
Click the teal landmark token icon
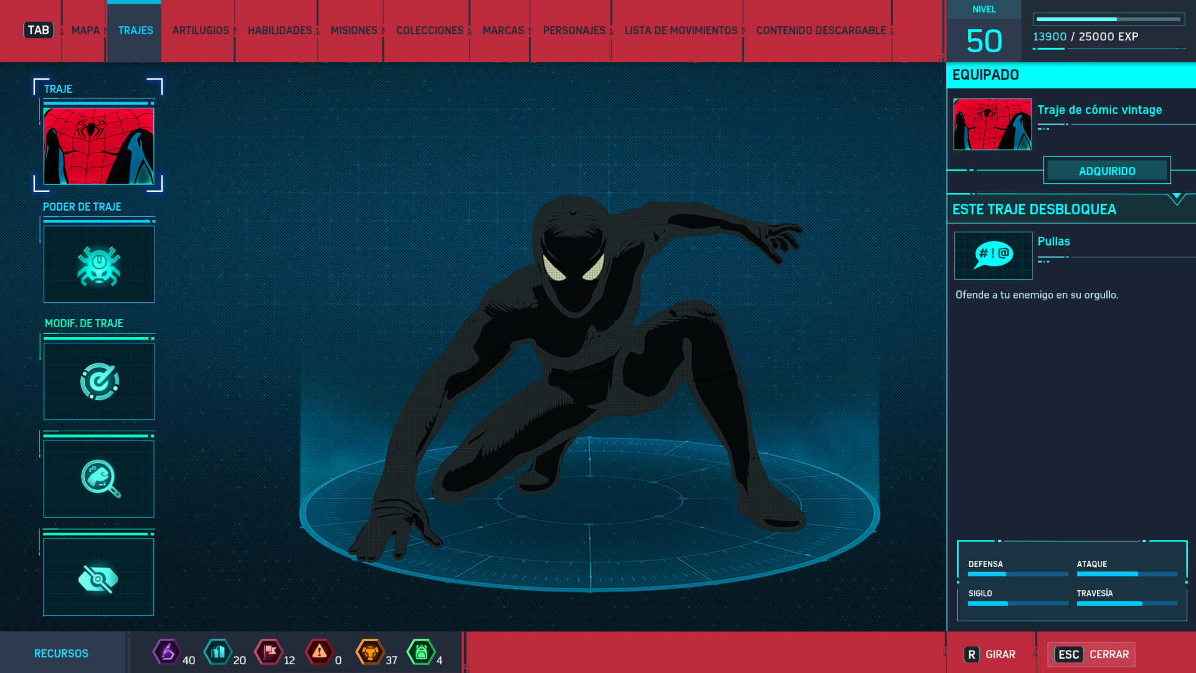click(218, 652)
